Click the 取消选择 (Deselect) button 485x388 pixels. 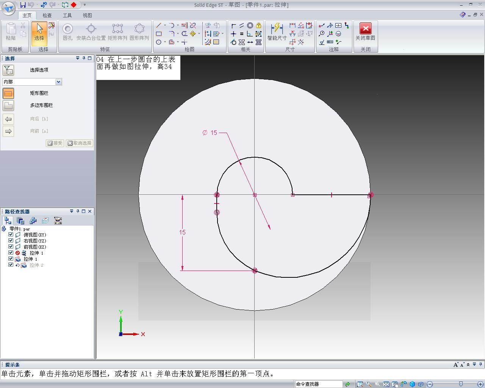[79, 143]
